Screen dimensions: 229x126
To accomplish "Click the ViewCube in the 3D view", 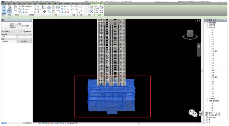I will click(190, 33).
